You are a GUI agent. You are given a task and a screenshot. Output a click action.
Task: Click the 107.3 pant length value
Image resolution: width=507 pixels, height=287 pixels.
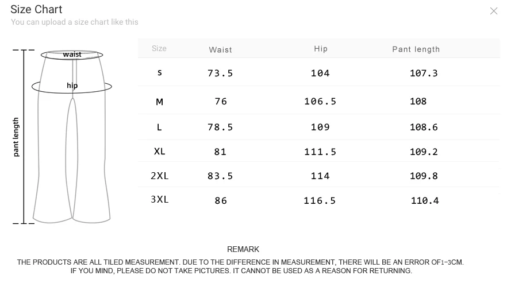coord(424,73)
